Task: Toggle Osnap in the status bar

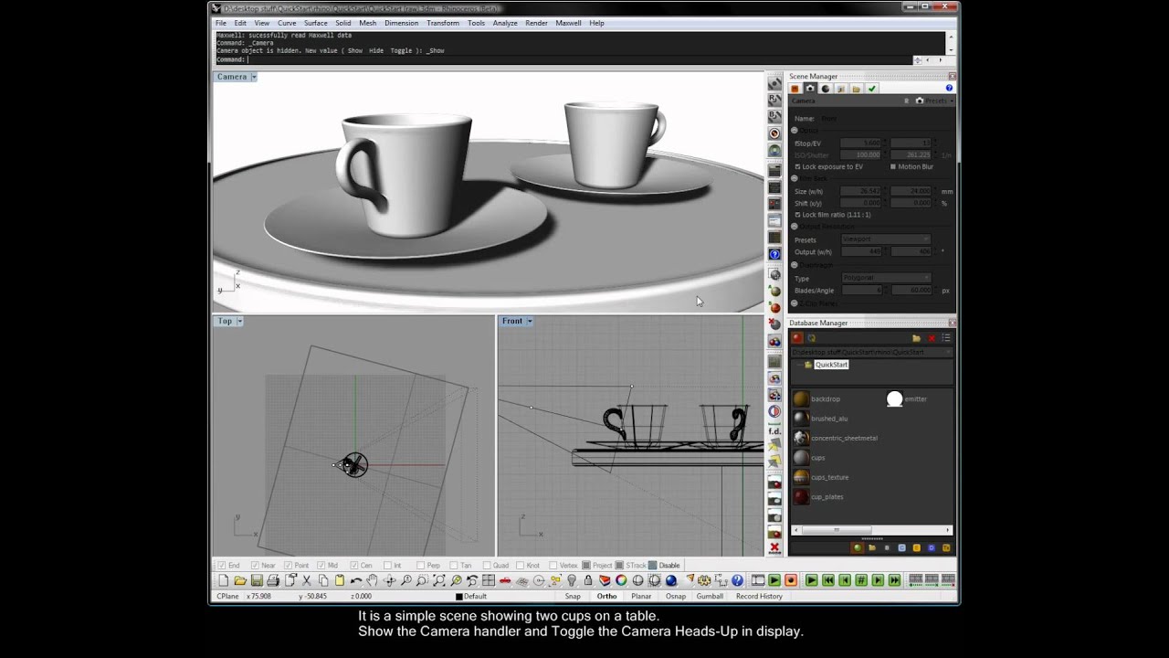Action: pos(676,596)
